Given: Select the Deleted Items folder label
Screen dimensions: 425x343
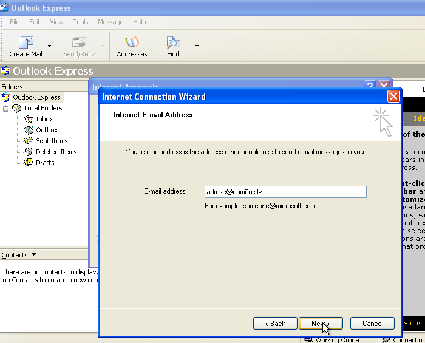Looking at the screenshot, I should point(56,152).
